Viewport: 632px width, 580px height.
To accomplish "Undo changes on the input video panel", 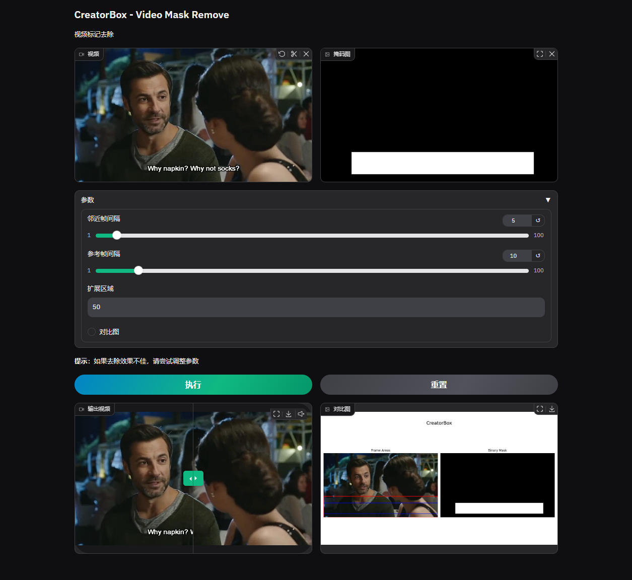I will 282,54.
